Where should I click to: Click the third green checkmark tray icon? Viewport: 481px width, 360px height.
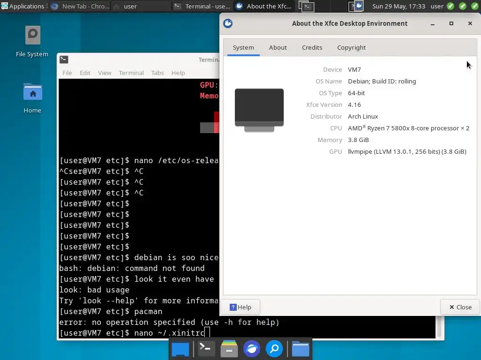point(474,6)
